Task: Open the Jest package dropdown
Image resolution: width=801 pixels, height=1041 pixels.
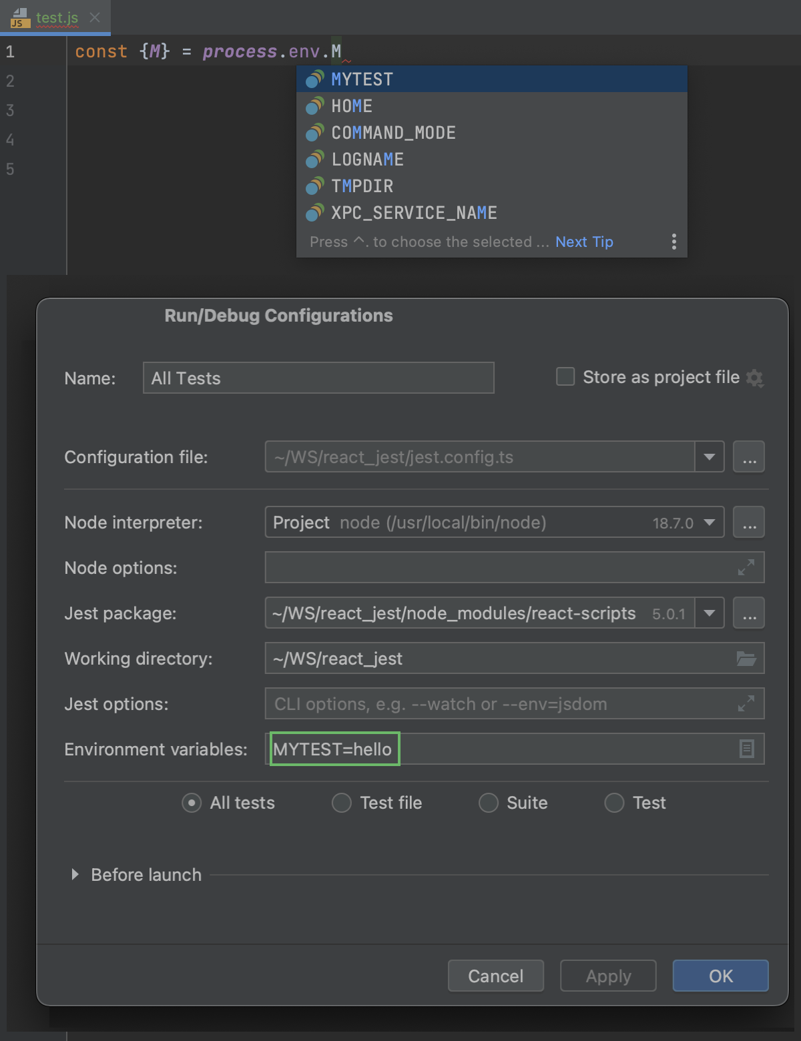Action: pos(709,613)
